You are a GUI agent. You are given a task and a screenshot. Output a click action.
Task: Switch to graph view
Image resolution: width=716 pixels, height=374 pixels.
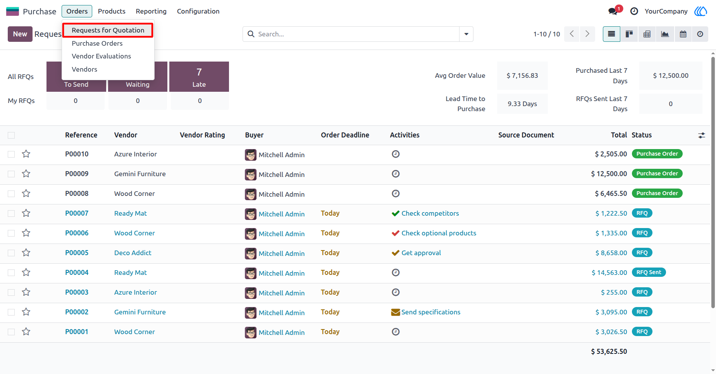[x=665, y=34]
